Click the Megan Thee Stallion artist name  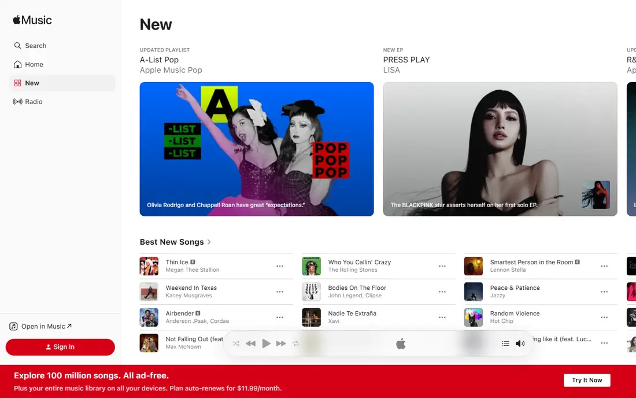[x=193, y=270]
